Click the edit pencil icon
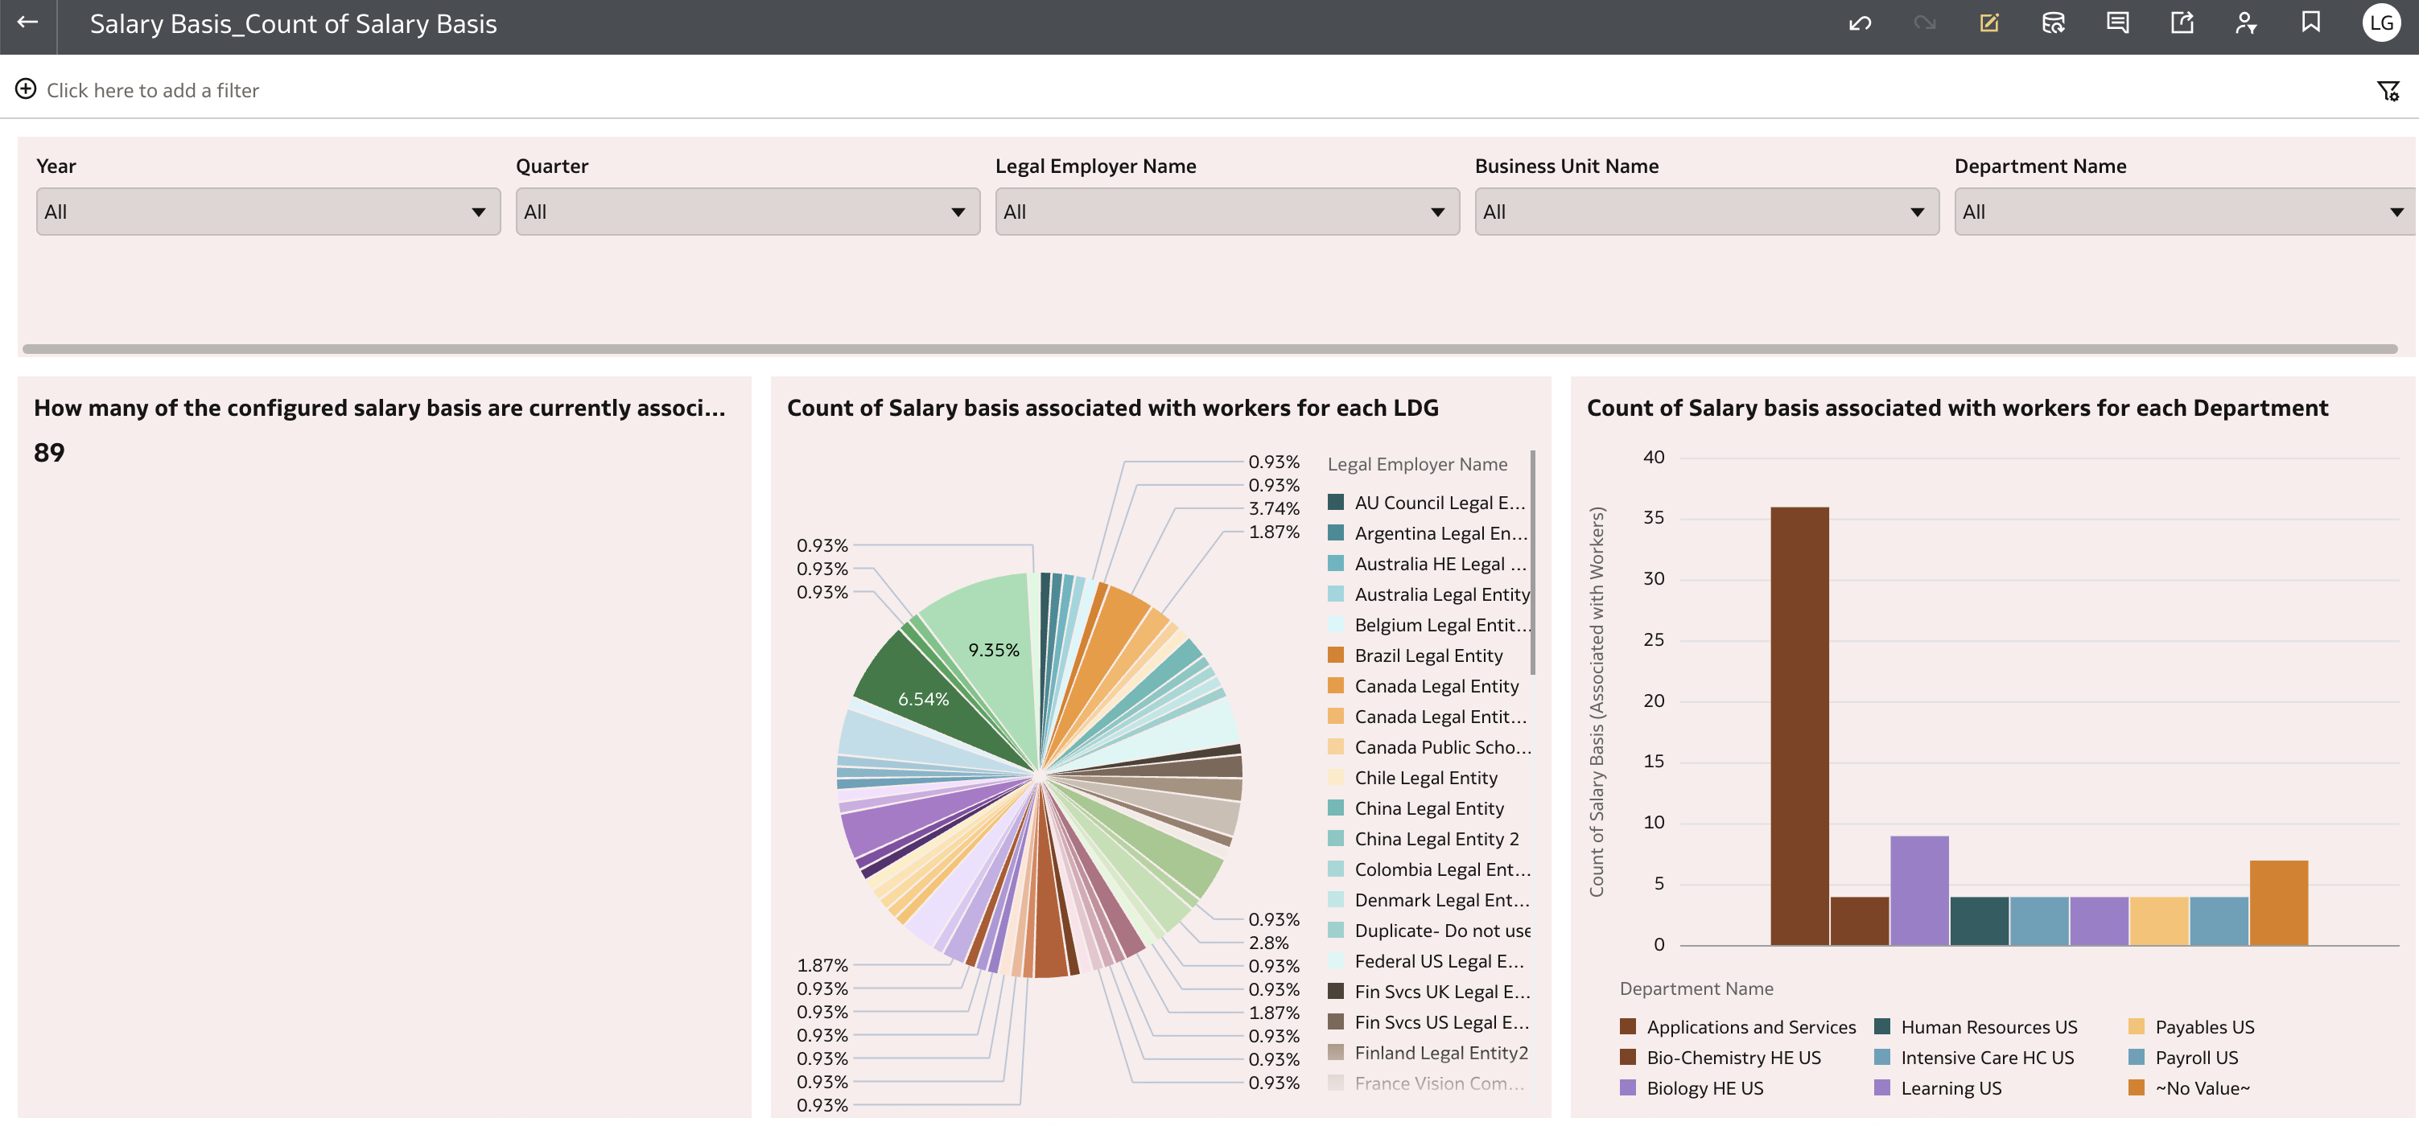The image size is (2419, 1126). click(x=1989, y=23)
